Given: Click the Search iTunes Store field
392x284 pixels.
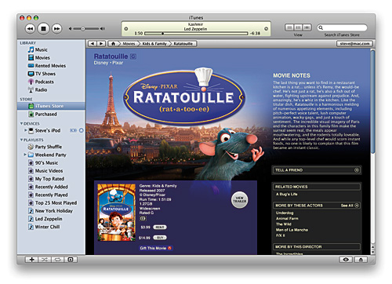Looking at the screenshot, I should pyautogui.click(x=342, y=27).
